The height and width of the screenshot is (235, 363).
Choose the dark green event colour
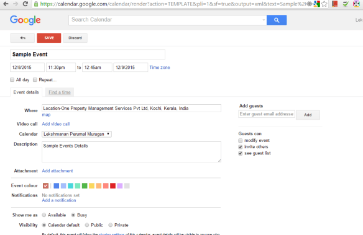coord(85,185)
